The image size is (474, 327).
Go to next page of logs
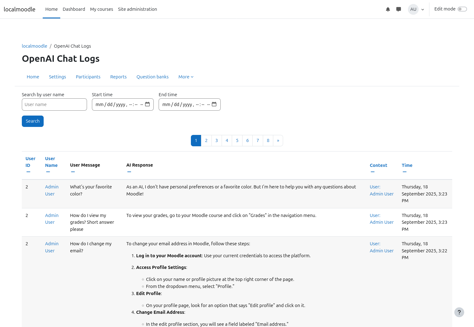coord(278,140)
